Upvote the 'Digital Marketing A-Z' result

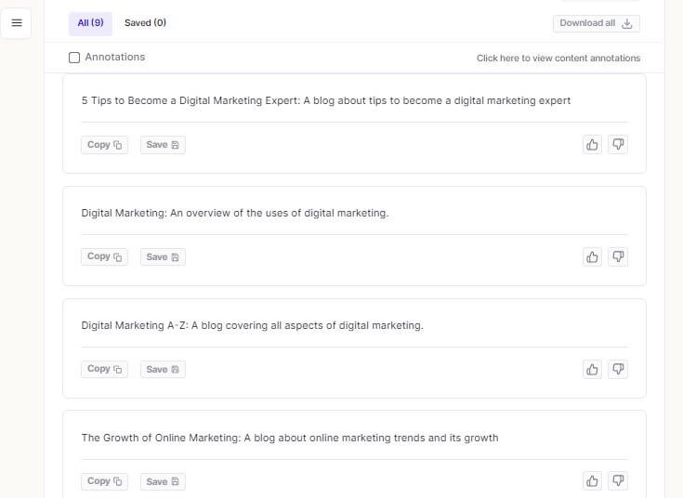tap(592, 370)
